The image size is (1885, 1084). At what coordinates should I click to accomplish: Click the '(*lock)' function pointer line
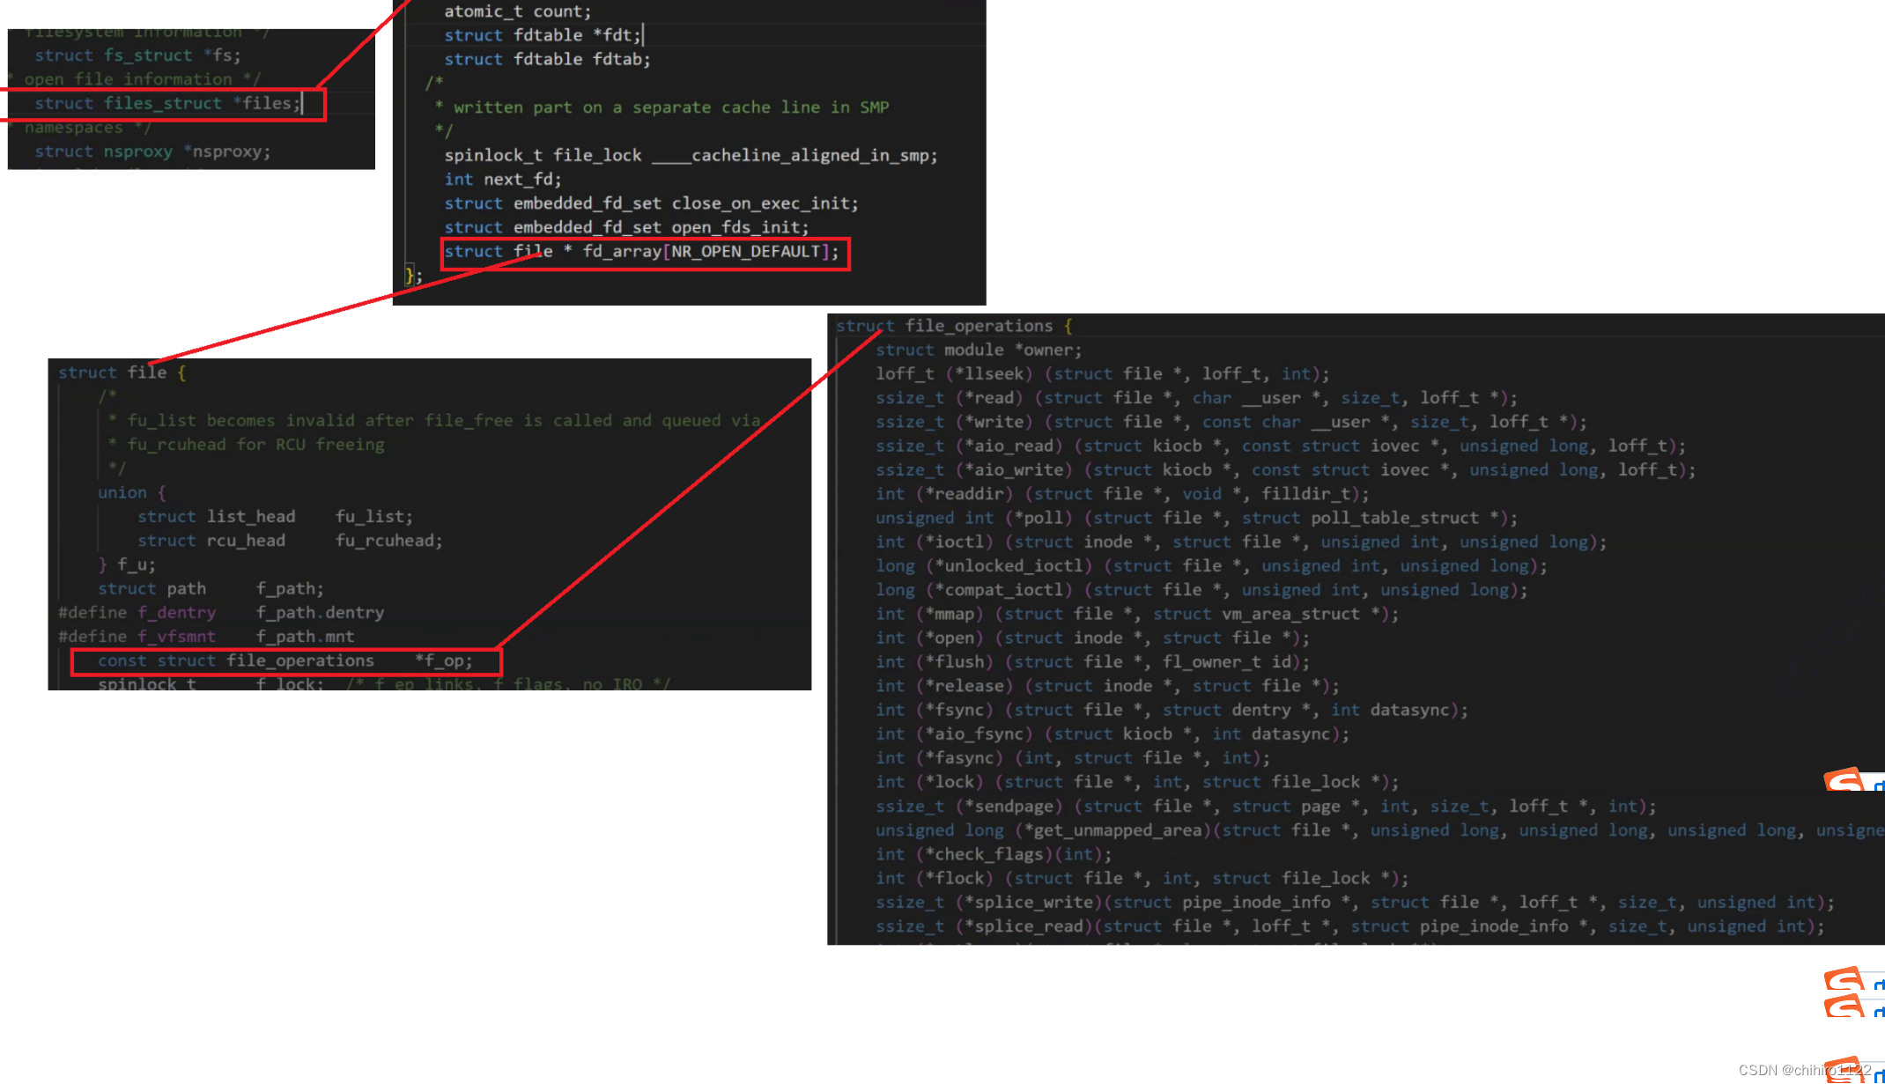tap(1137, 782)
